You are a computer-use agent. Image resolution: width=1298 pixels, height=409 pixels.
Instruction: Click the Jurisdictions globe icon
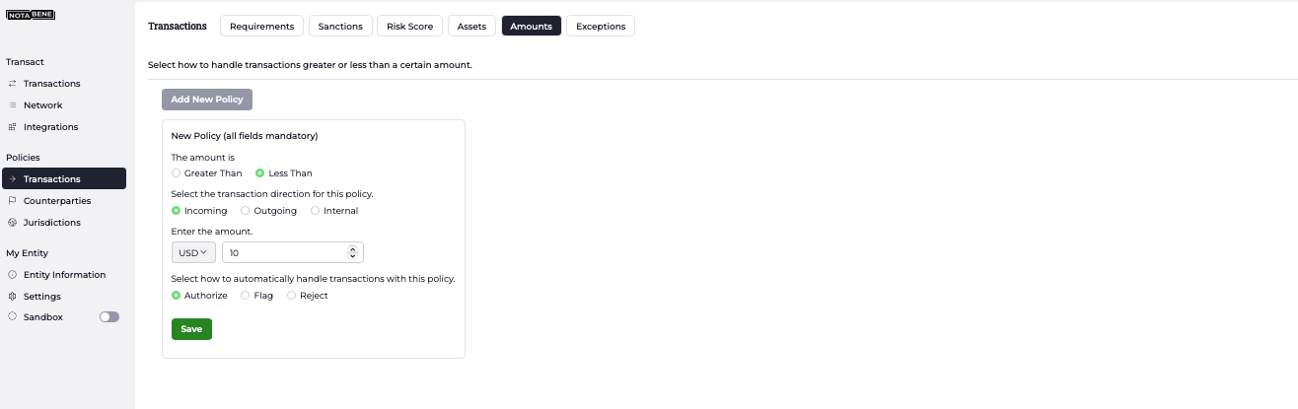tap(12, 223)
